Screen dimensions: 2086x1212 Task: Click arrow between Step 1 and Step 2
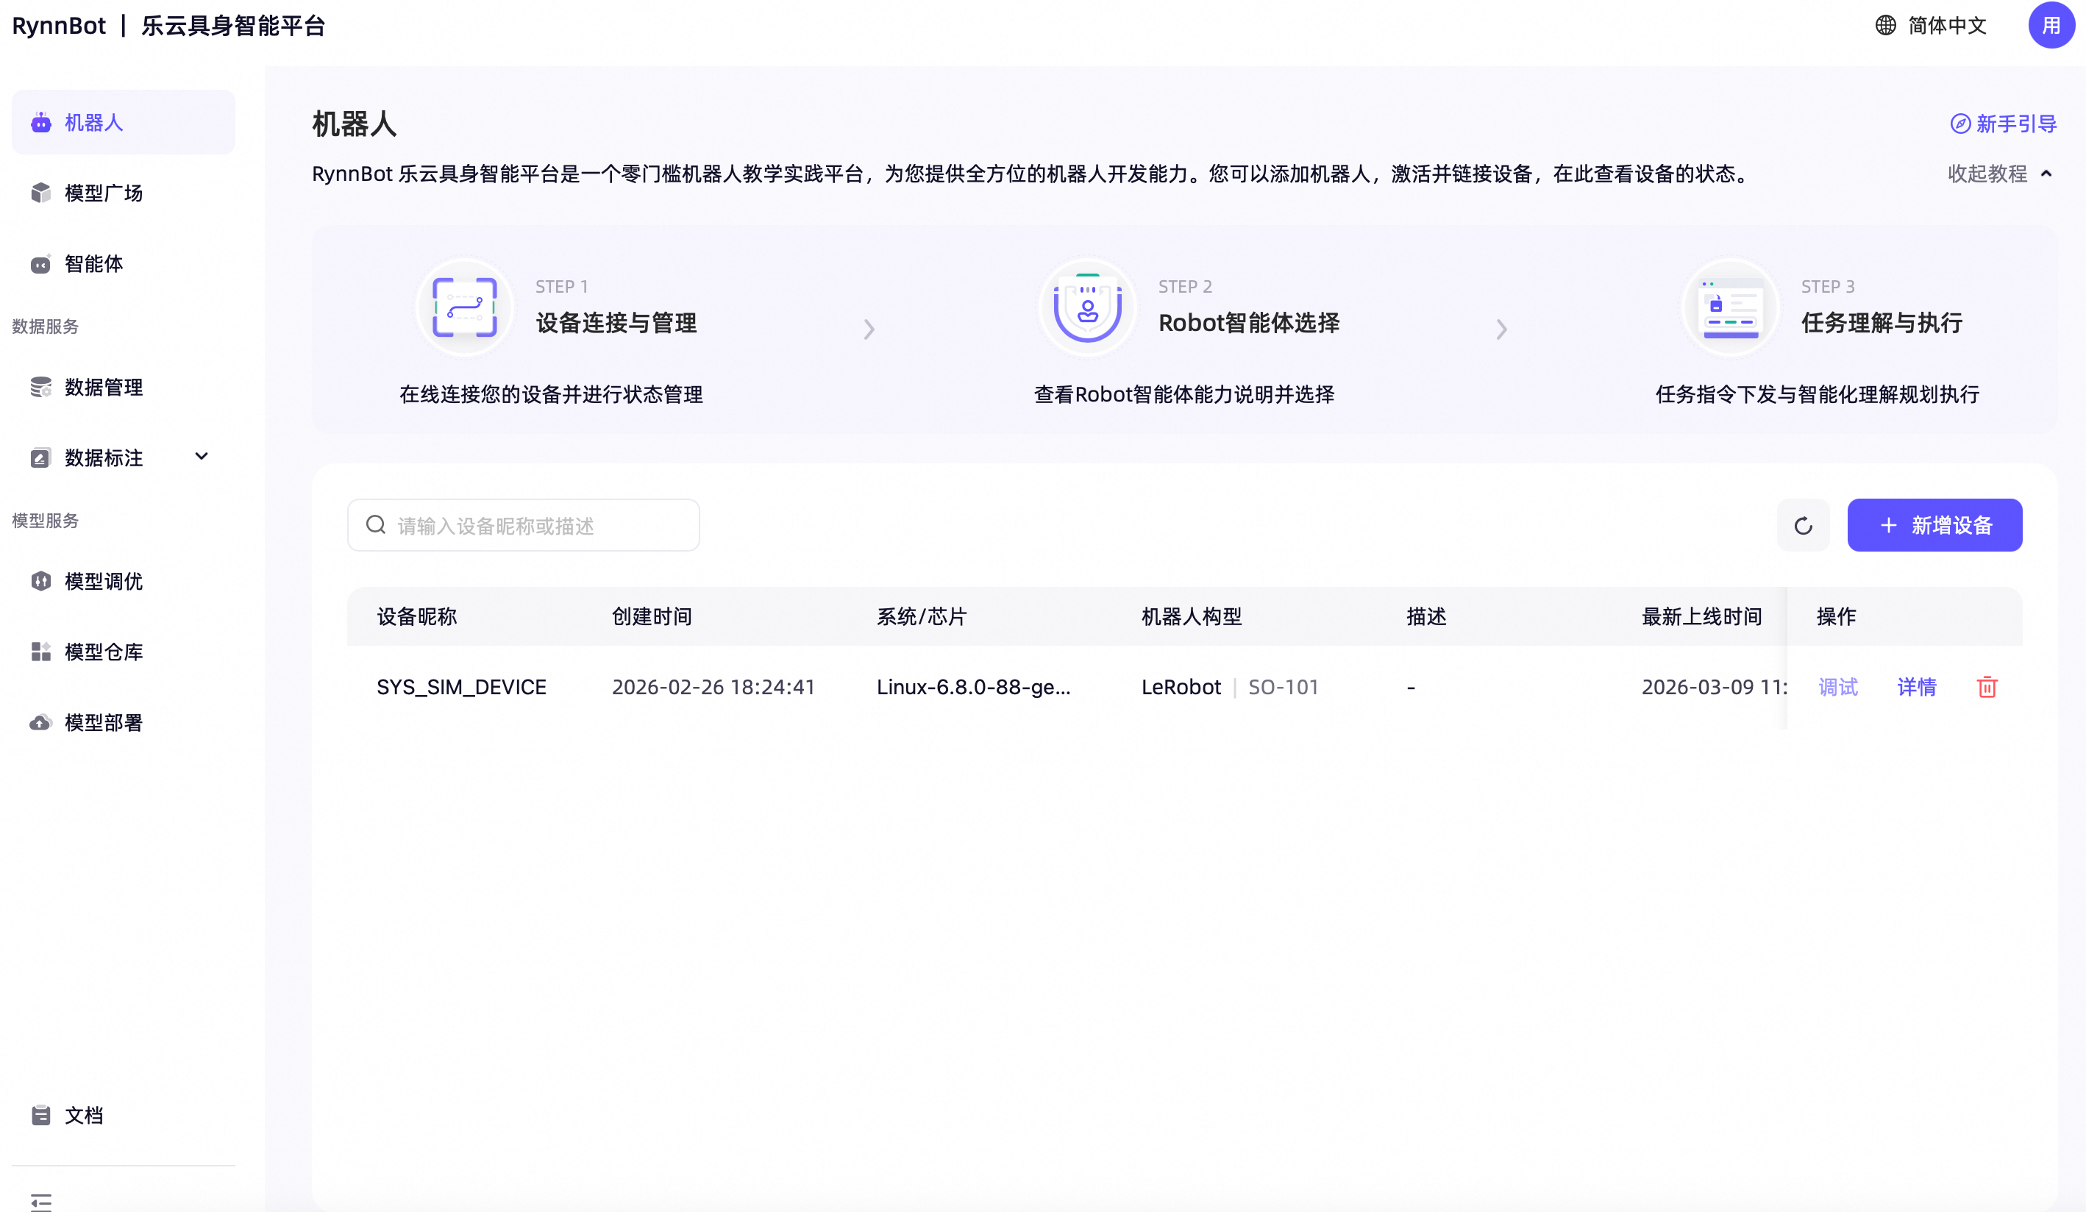pos(869,329)
